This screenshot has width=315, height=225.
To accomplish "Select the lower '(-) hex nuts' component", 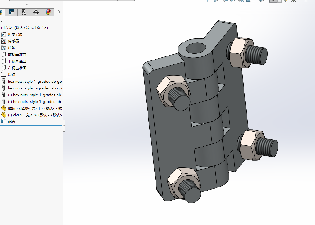I will tap(31, 102).
